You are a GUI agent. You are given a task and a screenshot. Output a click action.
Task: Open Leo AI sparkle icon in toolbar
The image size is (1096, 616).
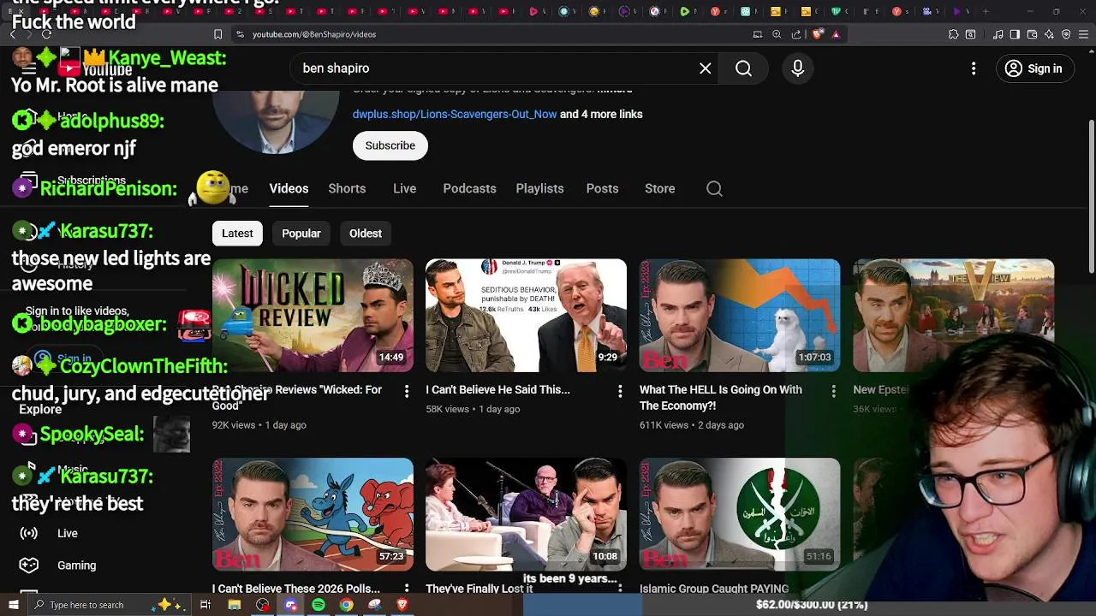[1049, 34]
